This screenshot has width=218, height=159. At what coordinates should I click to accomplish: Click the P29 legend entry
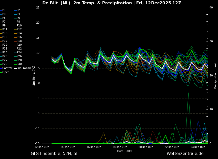click(x=4, y=64)
